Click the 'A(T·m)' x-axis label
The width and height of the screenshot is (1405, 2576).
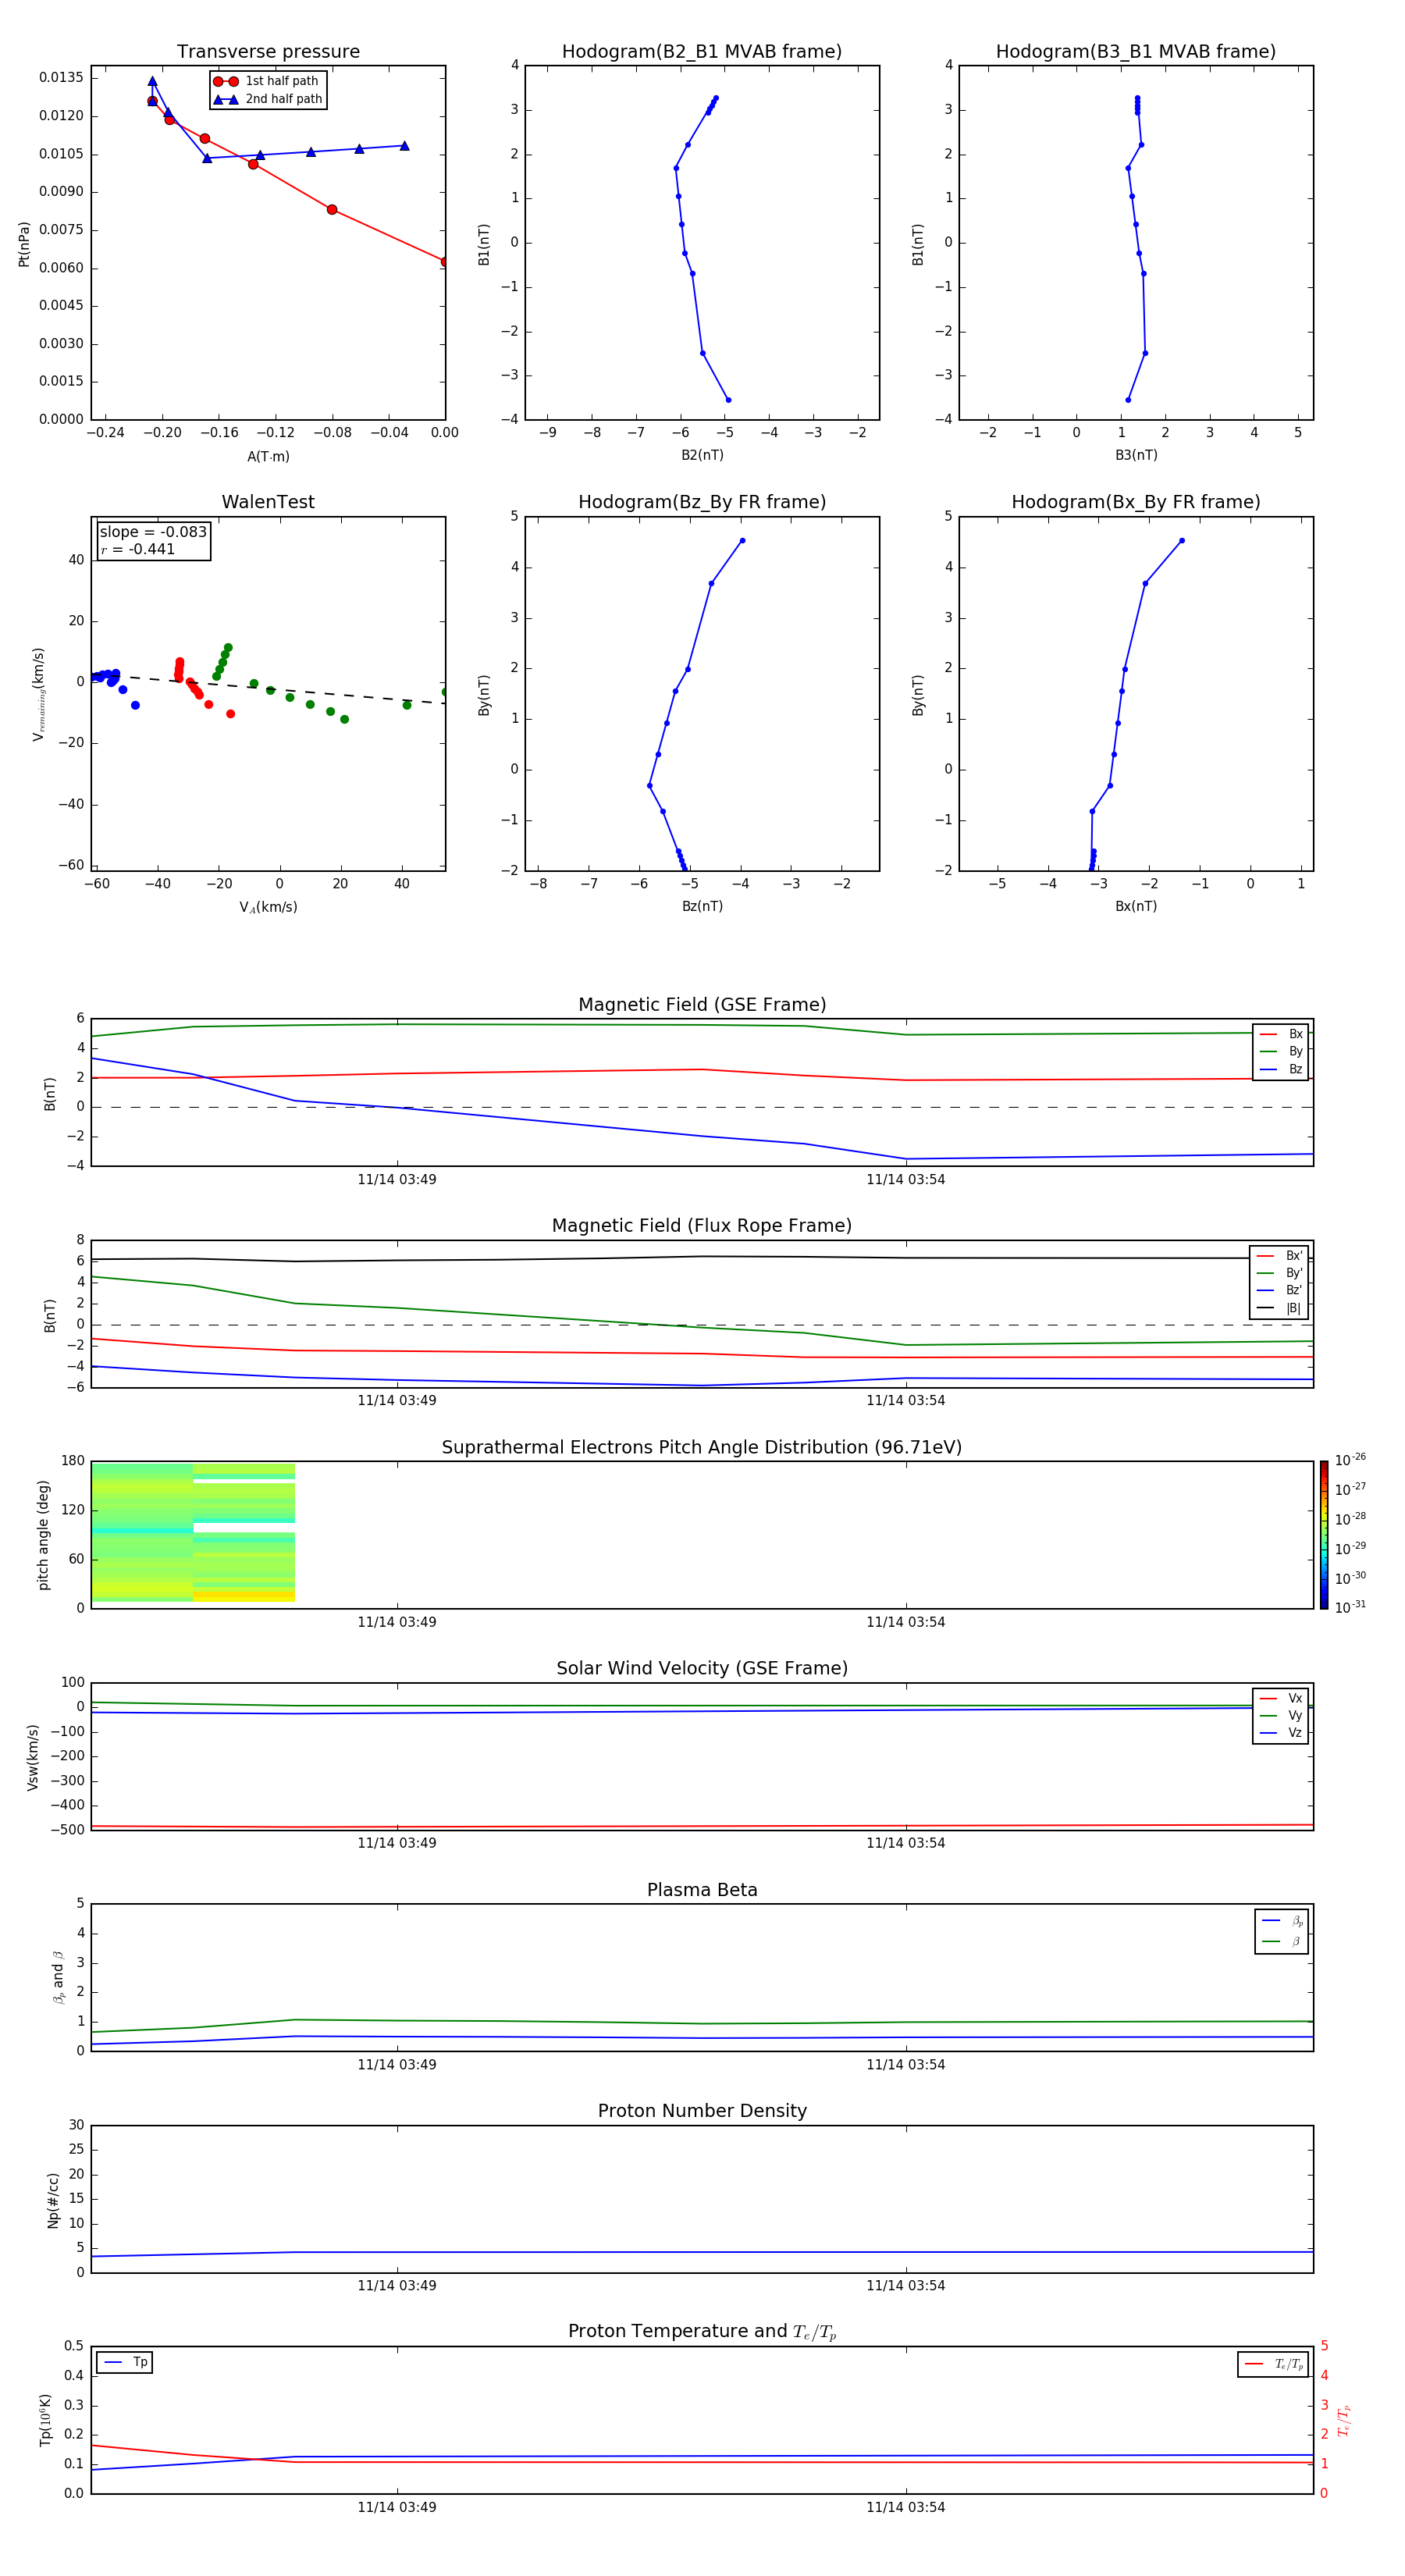tap(268, 457)
